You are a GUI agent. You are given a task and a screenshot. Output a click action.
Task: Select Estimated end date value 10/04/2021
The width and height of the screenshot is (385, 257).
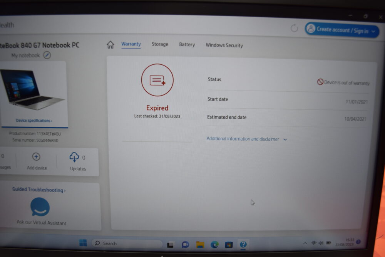click(355, 119)
